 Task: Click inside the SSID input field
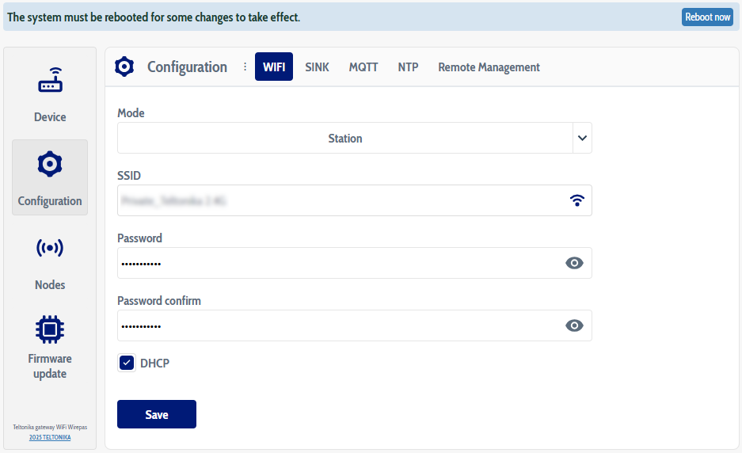(341, 200)
